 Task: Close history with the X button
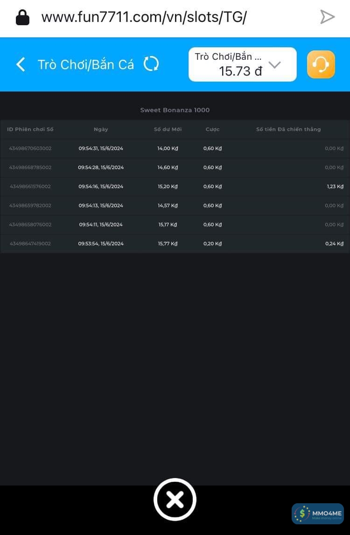[x=175, y=500]
